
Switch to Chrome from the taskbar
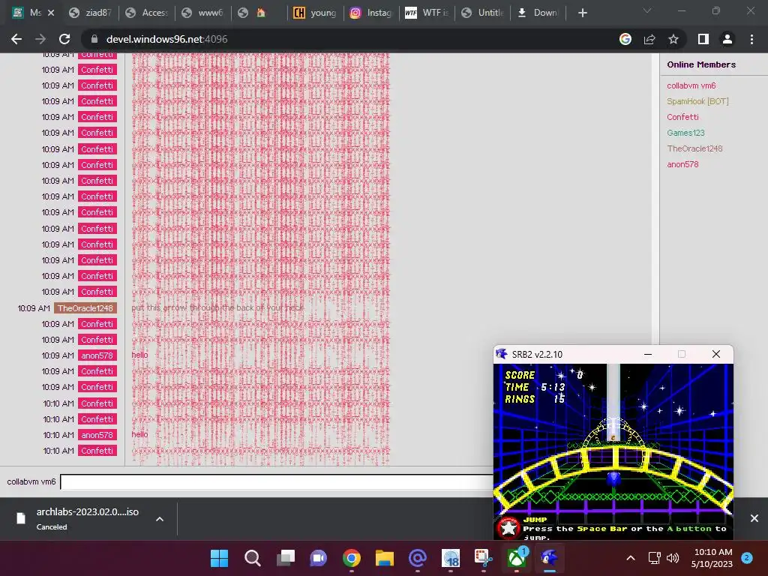[x=352, y=558]
